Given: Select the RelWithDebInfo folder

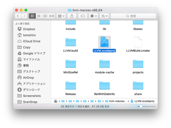Looking at the screenshot, I should click(x=104, y=86).
